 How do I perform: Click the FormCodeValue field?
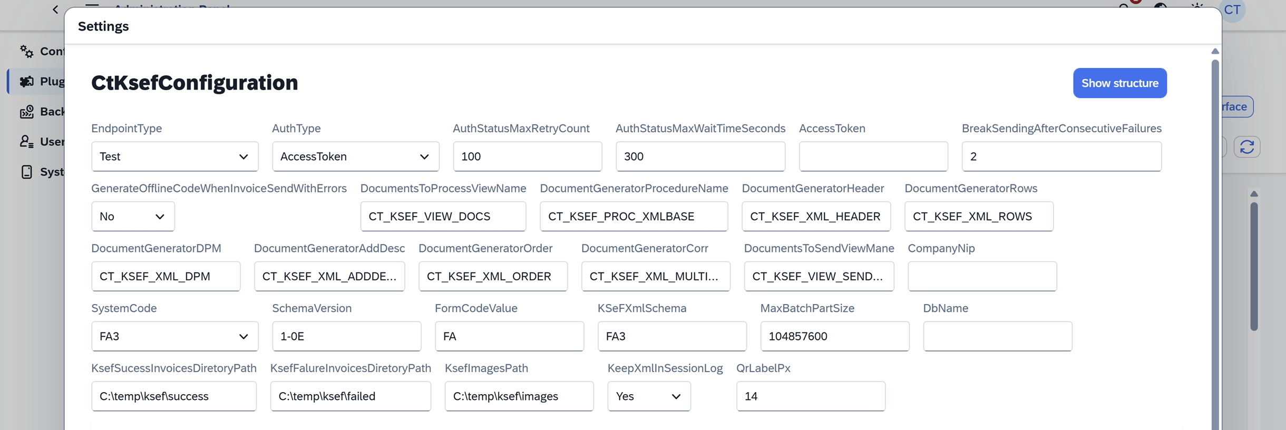(509, 336)
